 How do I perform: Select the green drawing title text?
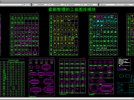coord(72,9)
